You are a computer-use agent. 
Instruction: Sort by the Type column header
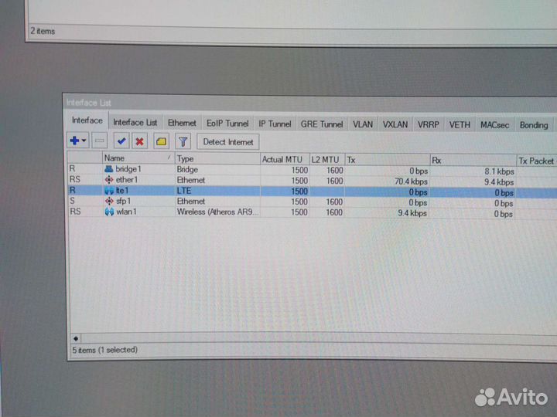[217, 159]
